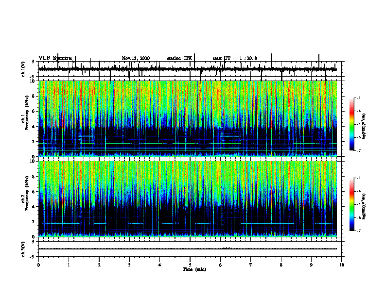Click time-axis tick label "10" at right end

pos(342,265)
